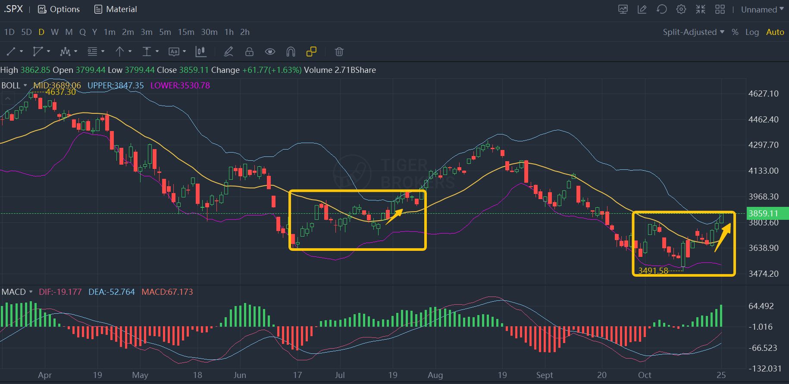Expand the Split-Adjusted dropdown
This screenshot has height=384, width=789.
(693, 32)
